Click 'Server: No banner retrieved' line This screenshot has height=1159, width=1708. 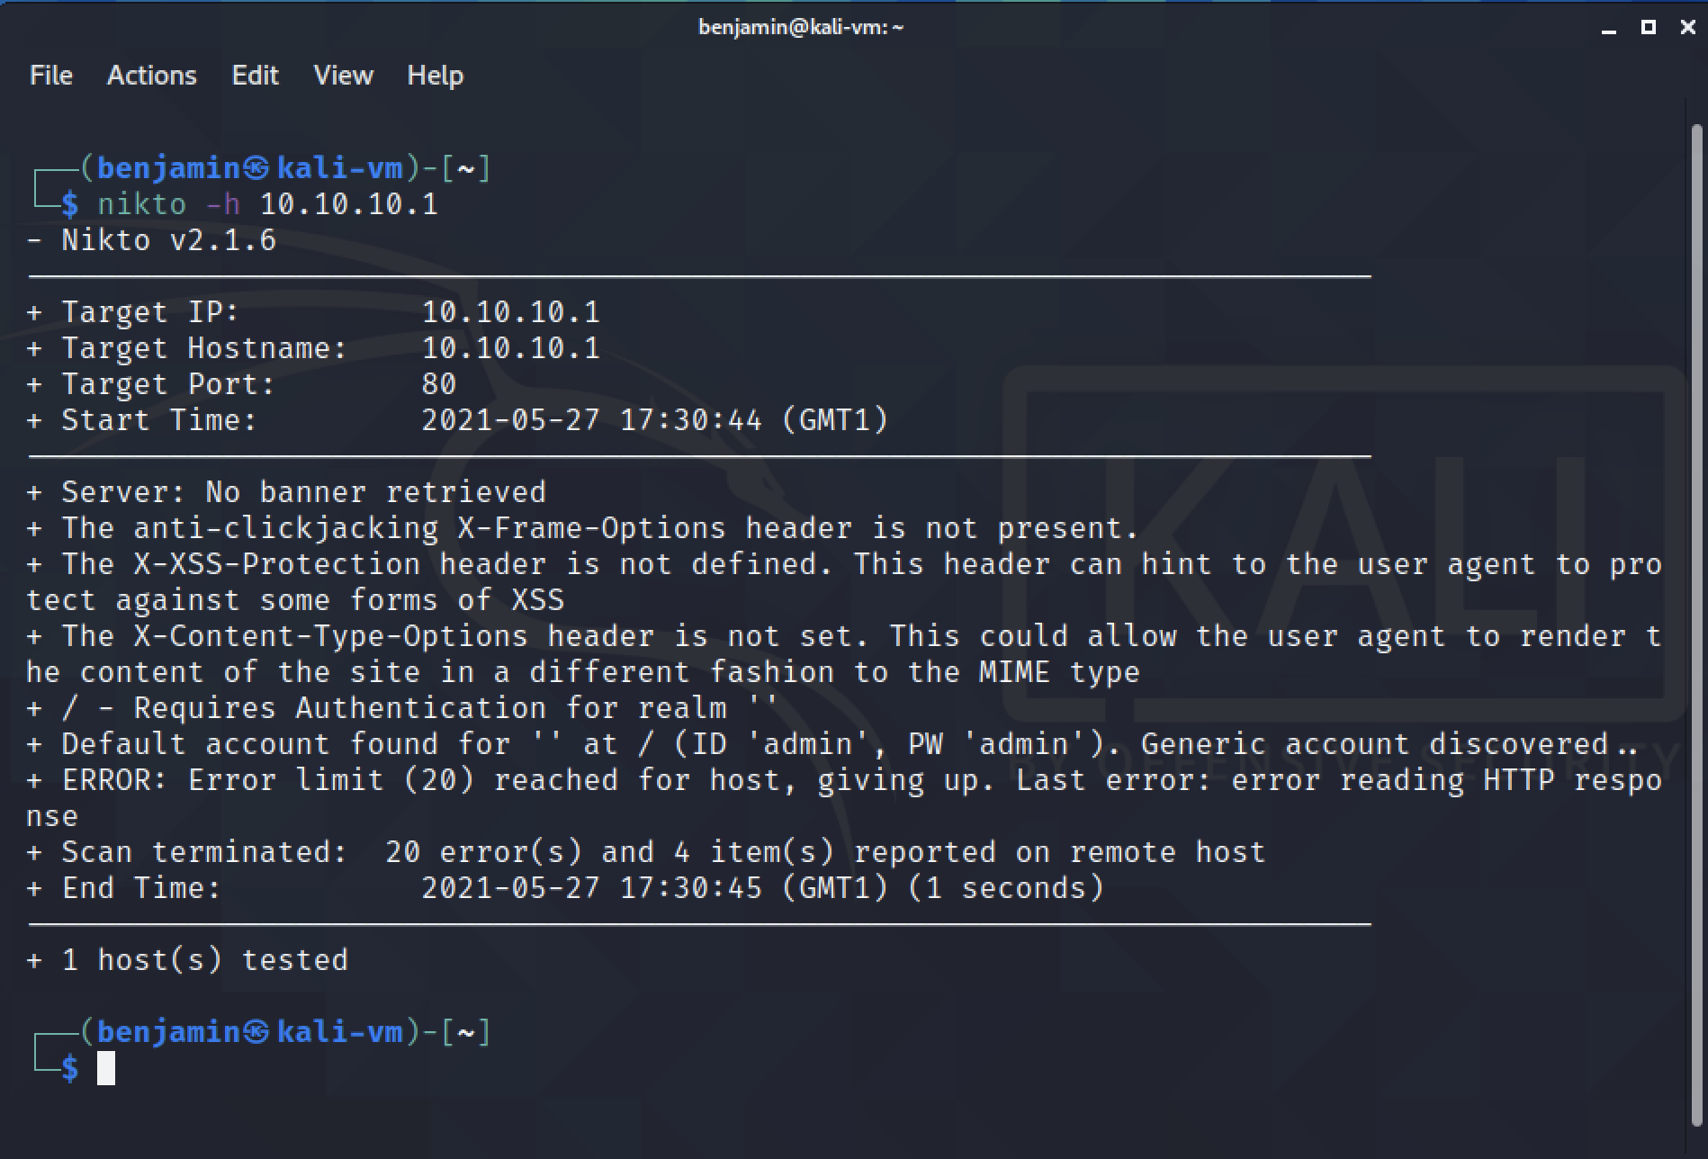(286, 492)
